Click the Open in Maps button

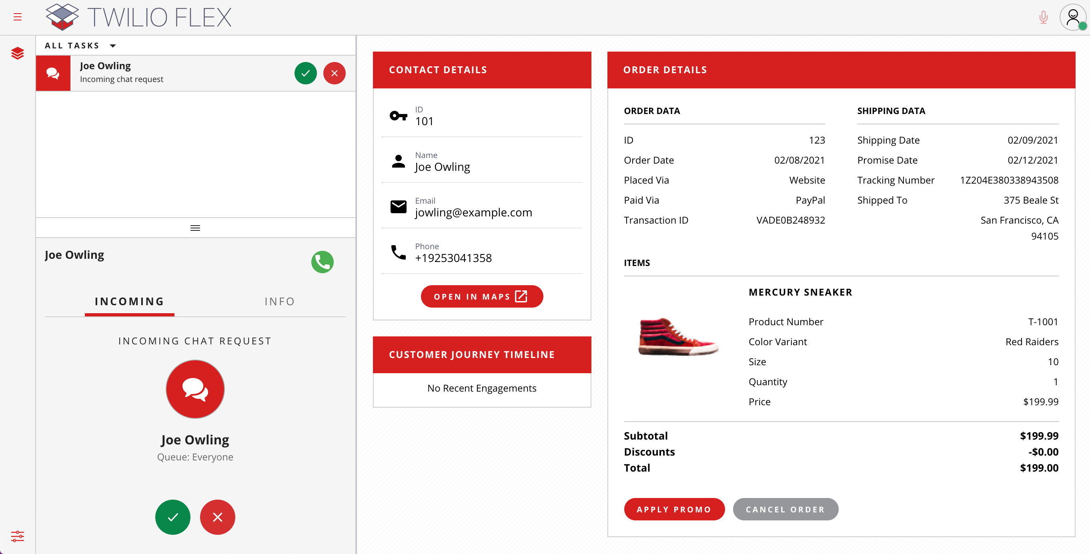(481, 296)
